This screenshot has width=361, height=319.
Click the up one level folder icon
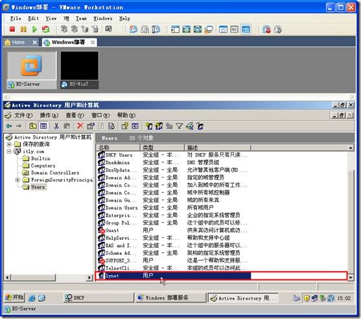pyautogui.click(x=33, y=126)
